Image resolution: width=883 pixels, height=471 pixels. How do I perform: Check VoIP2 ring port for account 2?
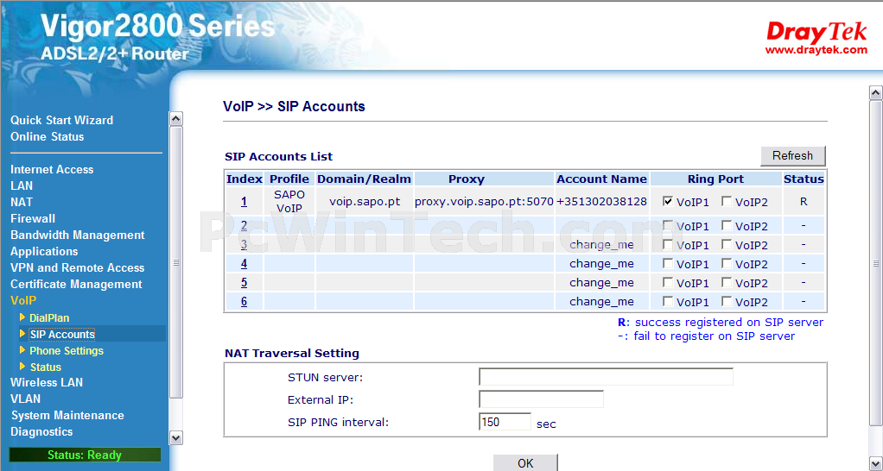727,225
